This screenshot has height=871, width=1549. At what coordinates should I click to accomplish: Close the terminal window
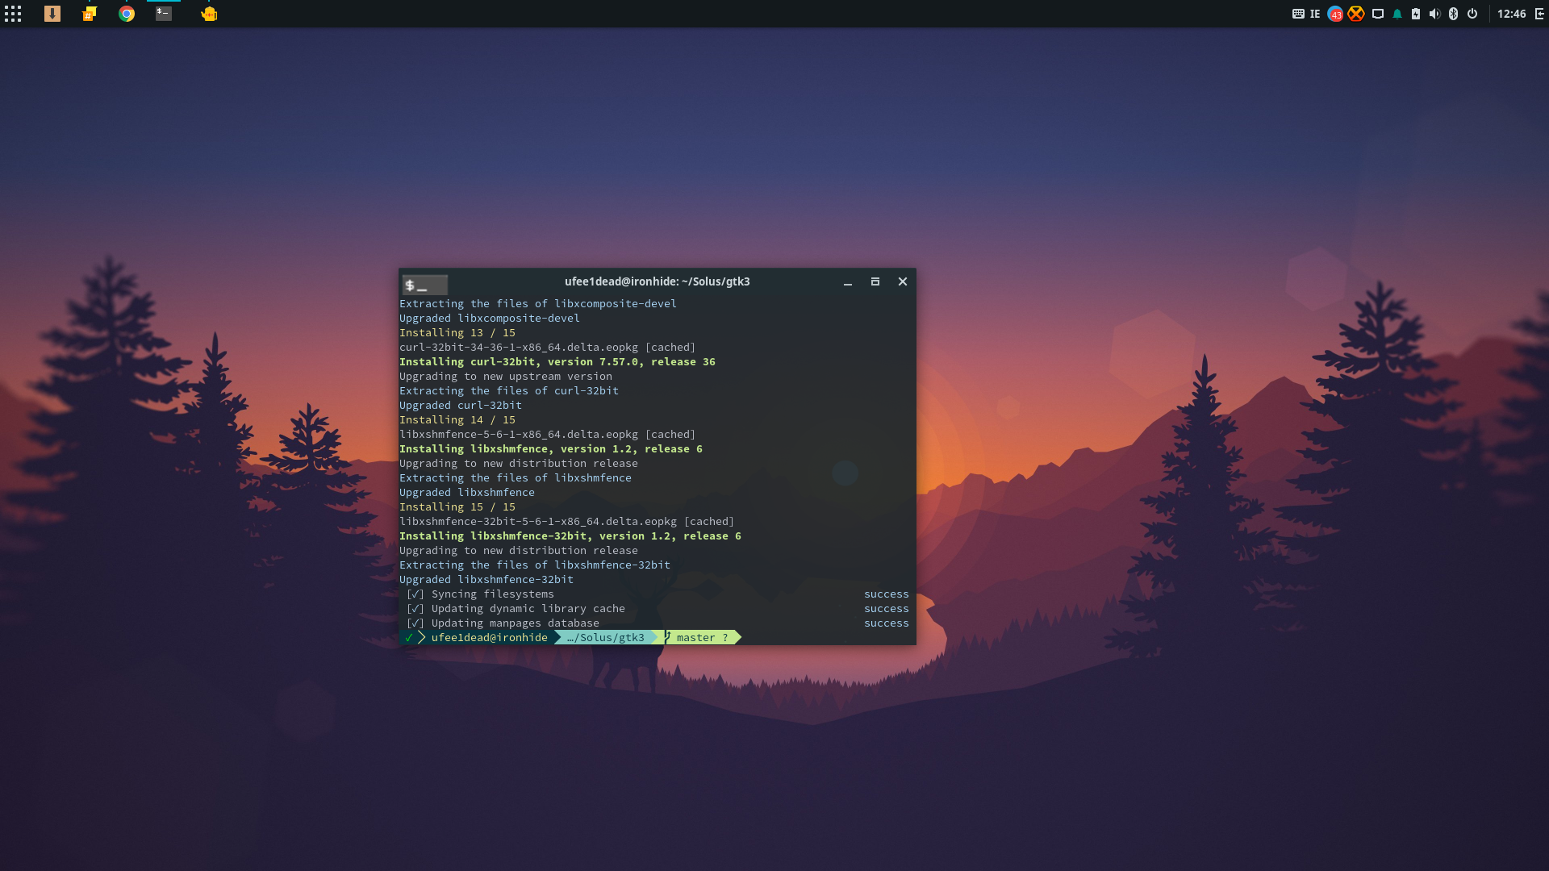[x=903, y=281]
